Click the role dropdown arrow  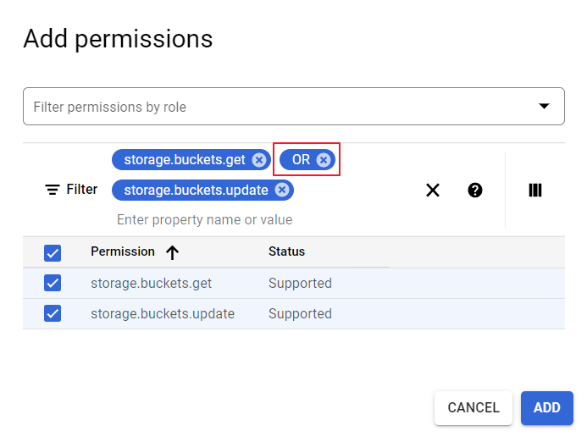pyautogui.click(x=544, y=107)
